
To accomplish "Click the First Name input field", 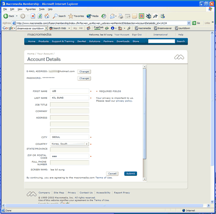I will click(70, 91).
